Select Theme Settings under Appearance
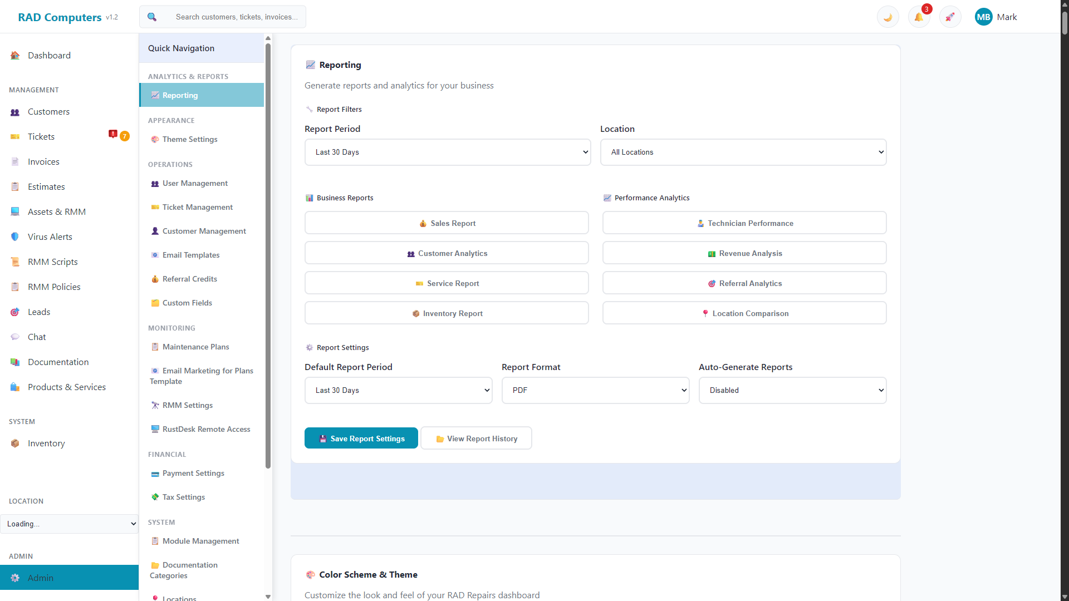This screenshot has width=1069, height=601. click(190, 139)
